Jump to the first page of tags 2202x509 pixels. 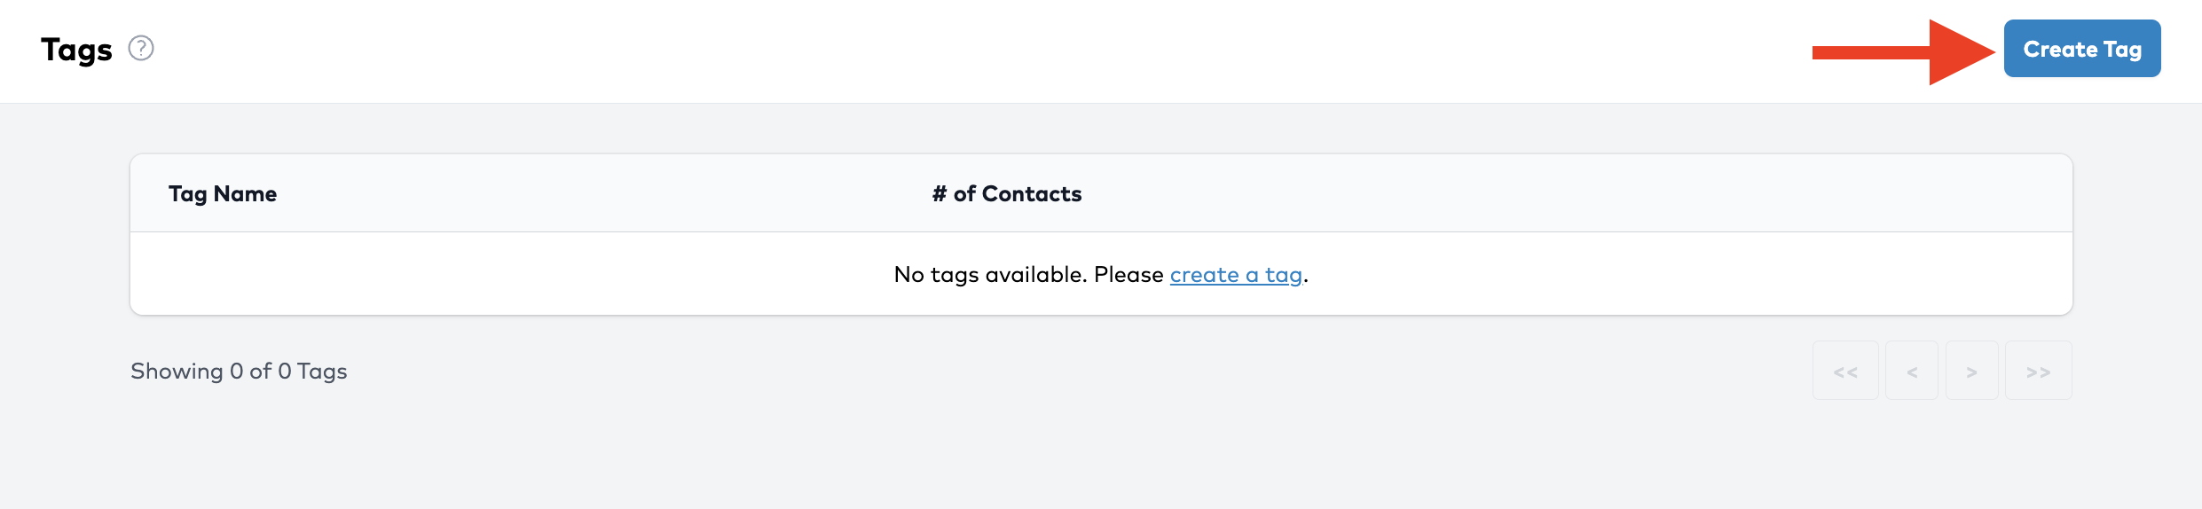[1845, 372]
